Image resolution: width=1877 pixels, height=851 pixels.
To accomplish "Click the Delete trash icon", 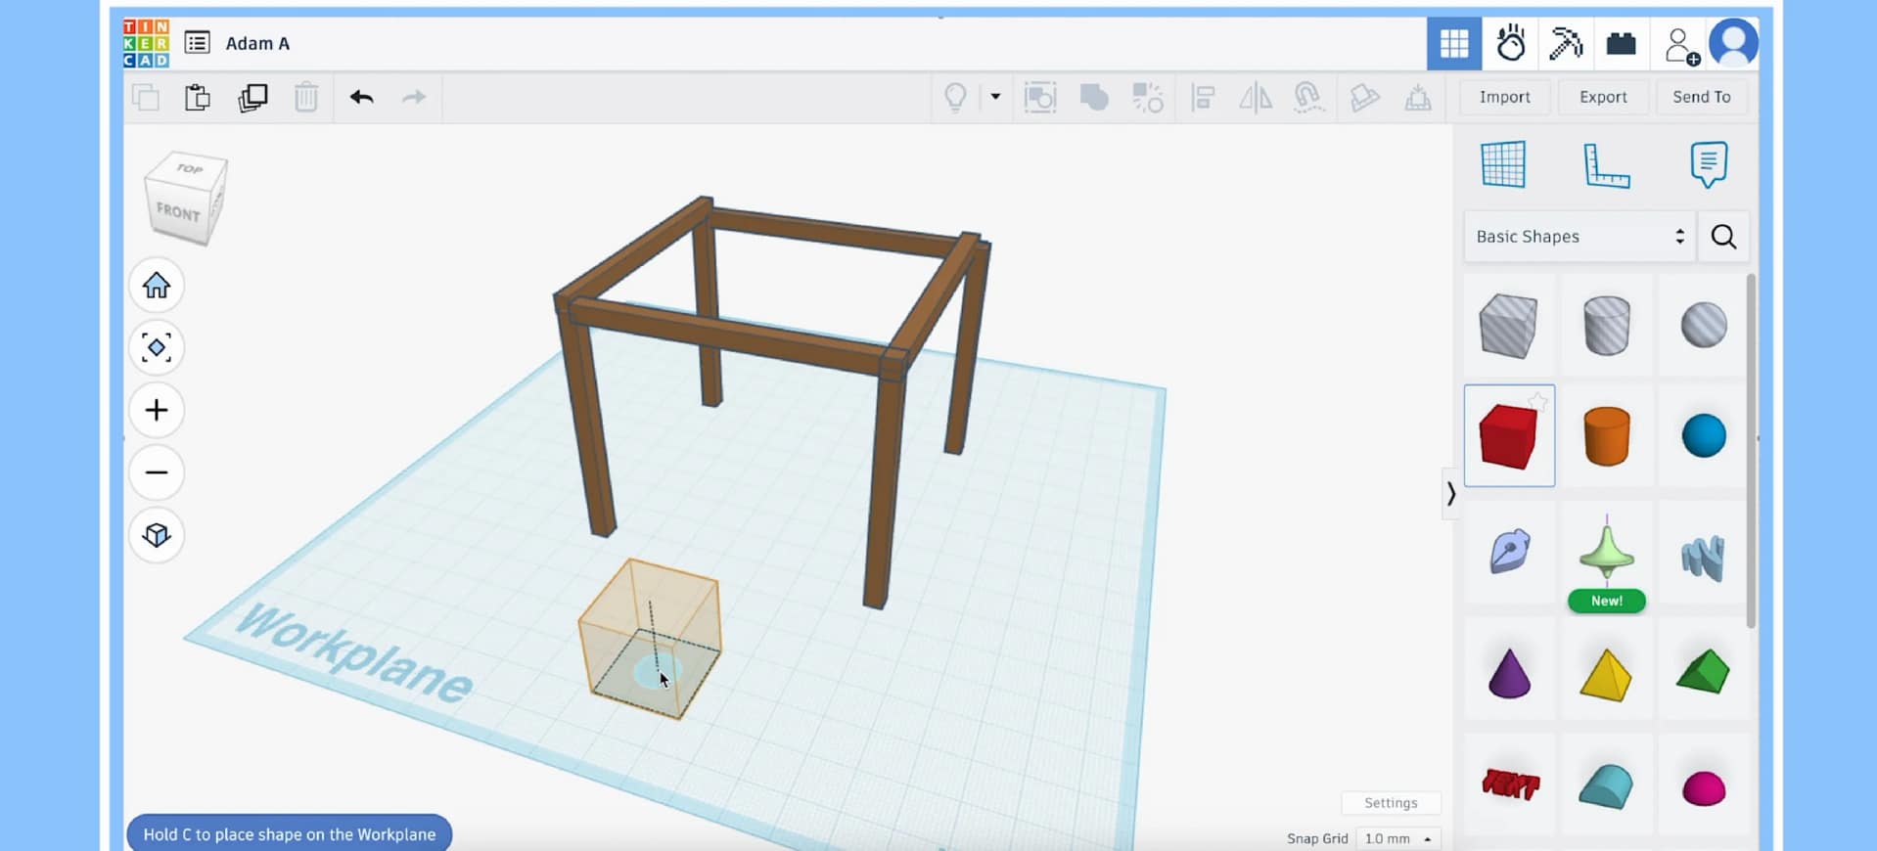I will (306, 97).
